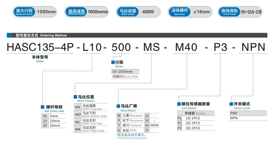274x145 pixels.
Task: Pick the 10mm ball screw lead row
Action: pos(53,121)
